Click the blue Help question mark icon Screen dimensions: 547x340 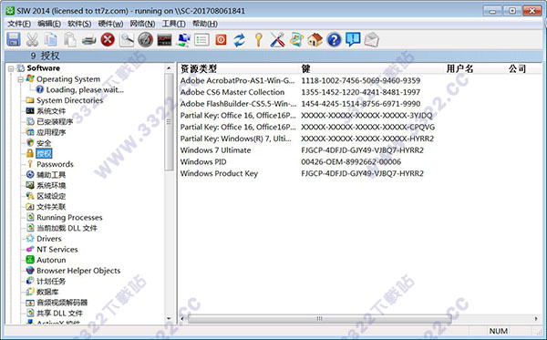(x=334, y=40)
